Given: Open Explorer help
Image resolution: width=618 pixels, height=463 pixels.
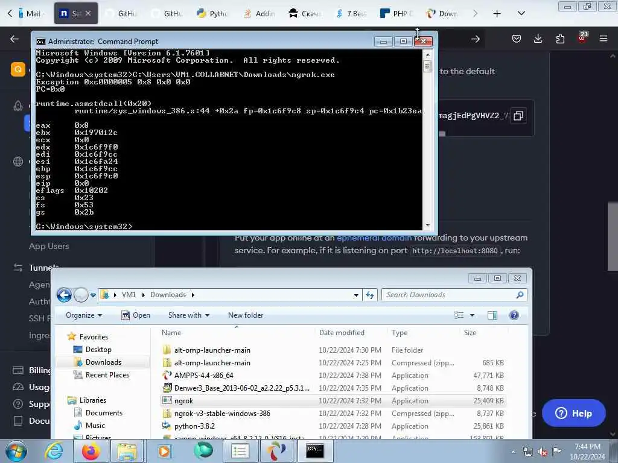Looking at the screenshot, I should (514, 315).
